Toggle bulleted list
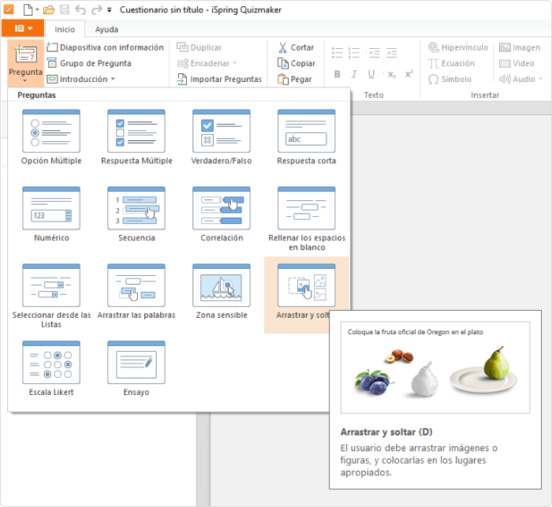 click(338, 53)
